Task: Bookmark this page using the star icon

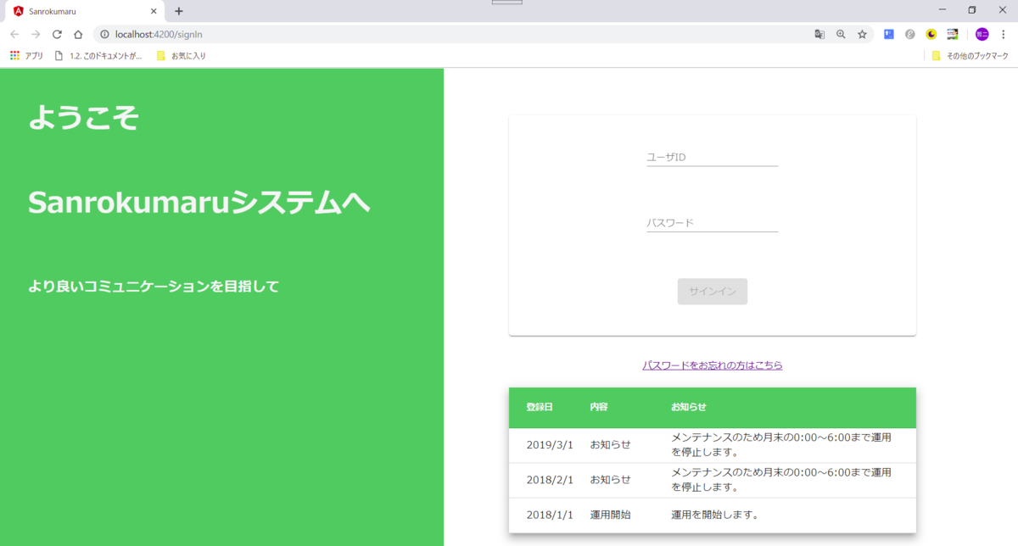Action: click(861, 34)
